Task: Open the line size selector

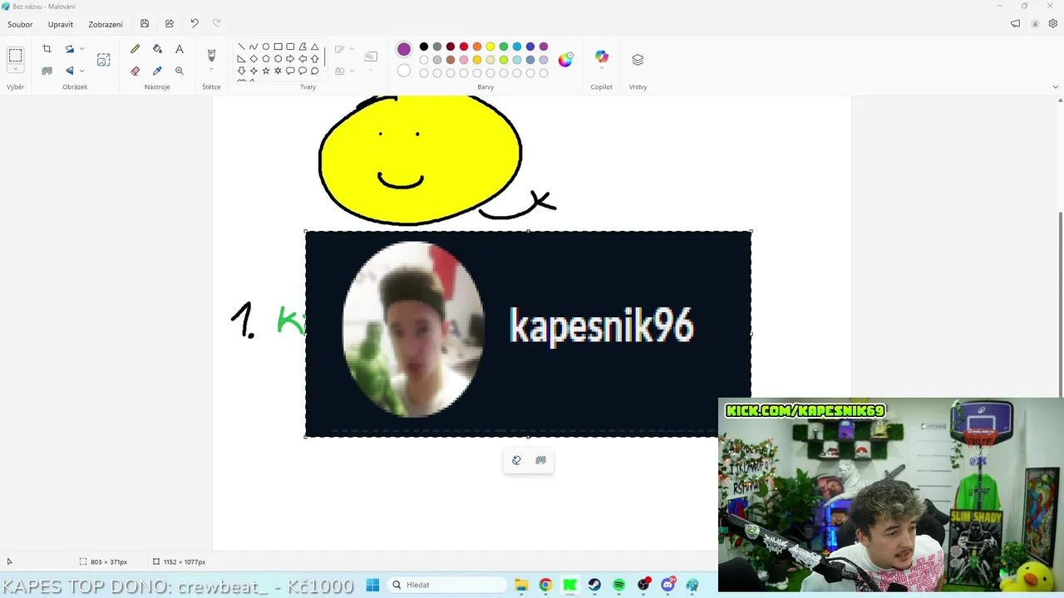Action: pos(371,56)
